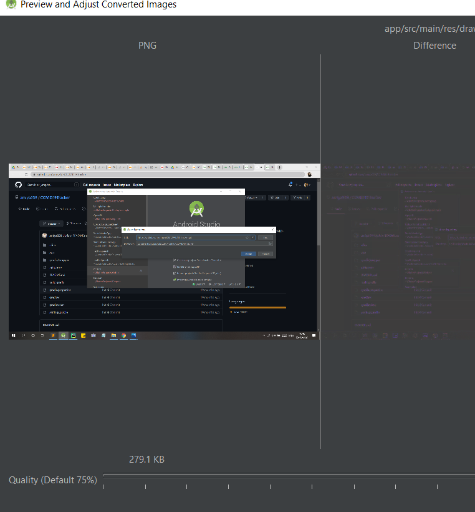Click the app/src/main/res path text
Image resolution: width=475 pixels, height=512 pixels.
[x=429, y=29]
